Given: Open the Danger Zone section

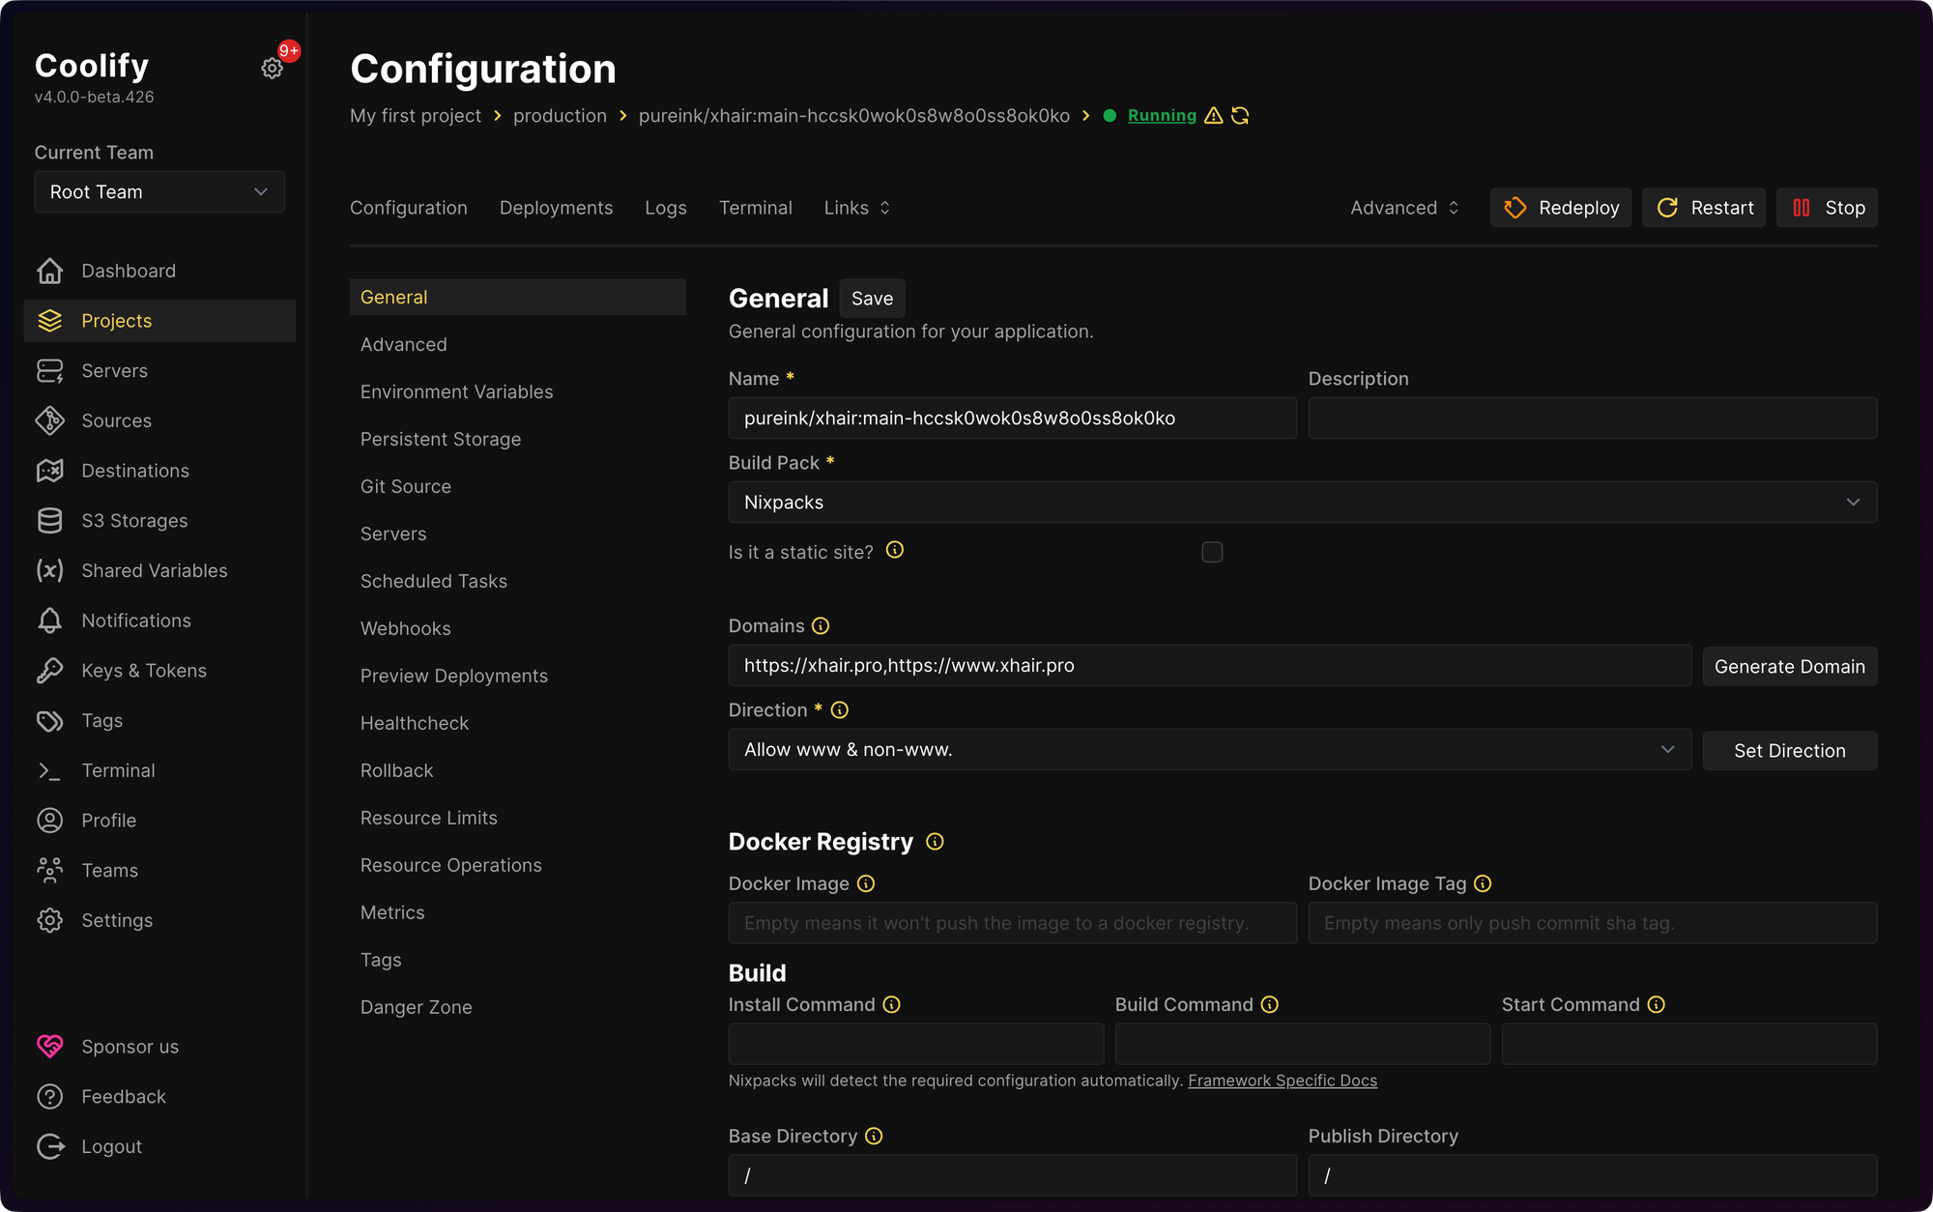Looking at the screenshot, I should (x=417, y=1007).
